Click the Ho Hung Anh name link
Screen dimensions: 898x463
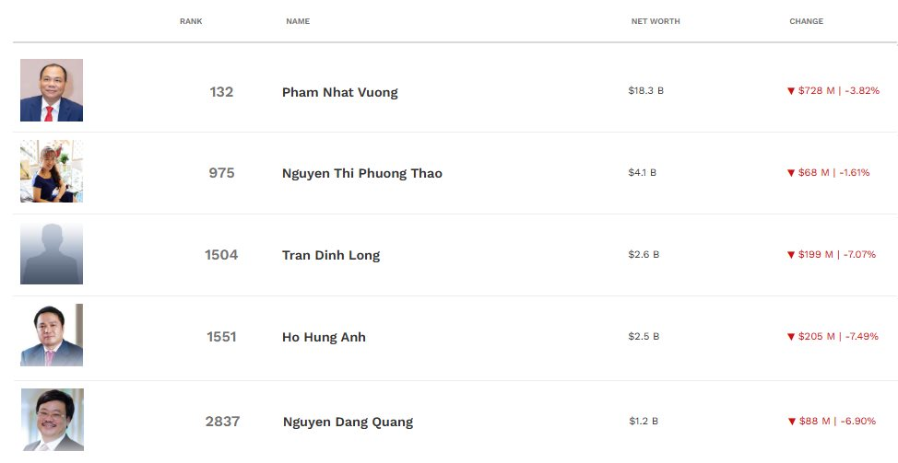pyautogui.click(x=324, y=338)
